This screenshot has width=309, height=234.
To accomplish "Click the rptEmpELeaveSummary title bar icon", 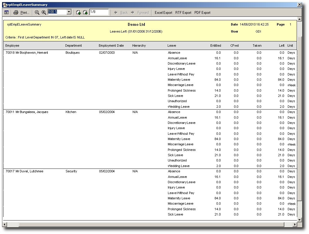I will point(5,5).
